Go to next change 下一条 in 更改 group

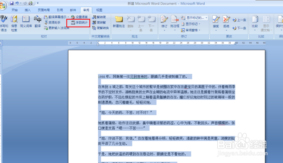(239, 28)
